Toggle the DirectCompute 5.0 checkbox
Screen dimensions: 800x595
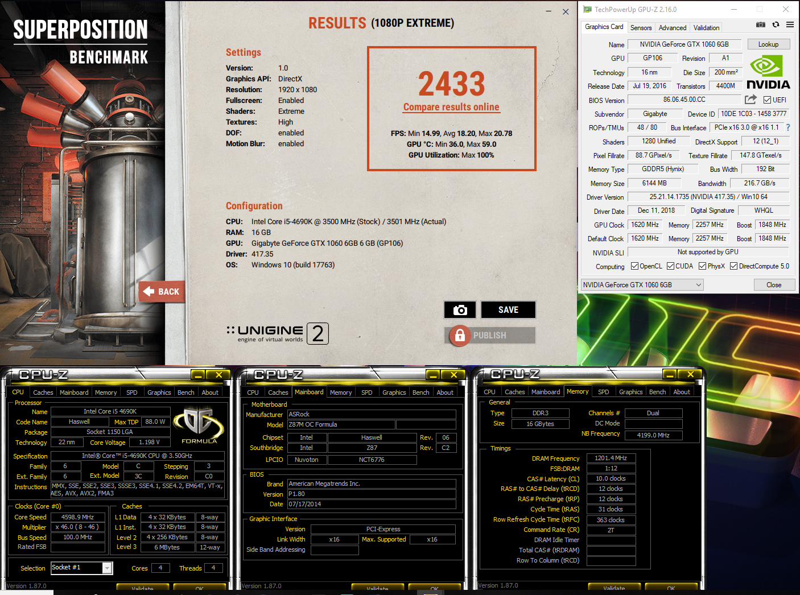coord(733,266)
